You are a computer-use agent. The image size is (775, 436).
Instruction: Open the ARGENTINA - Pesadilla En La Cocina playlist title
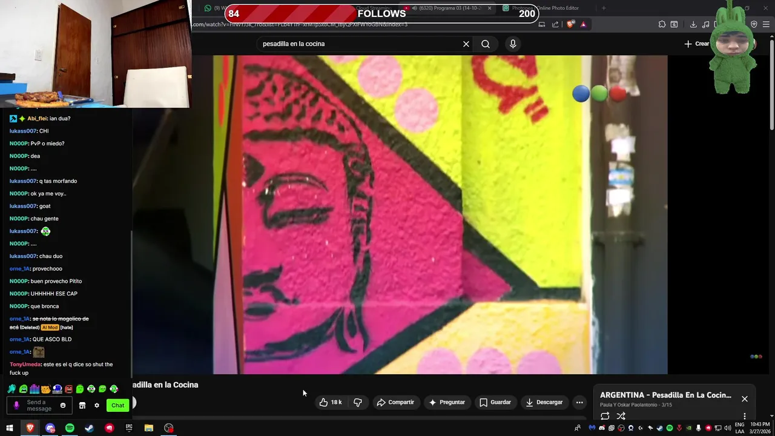665,395
